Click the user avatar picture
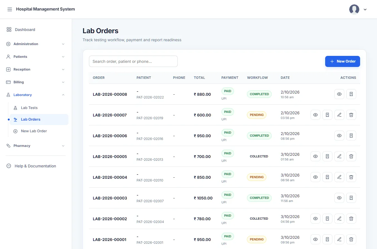Viewport: 377px width, 249px height. [354, 9]
